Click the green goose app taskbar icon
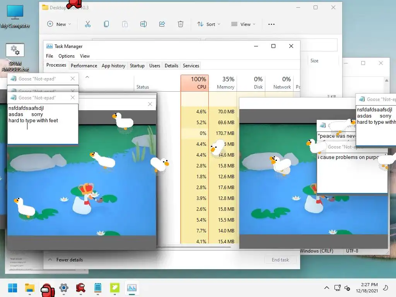The width and height of the screenshot is (396, 297). [x=114, y=288]
